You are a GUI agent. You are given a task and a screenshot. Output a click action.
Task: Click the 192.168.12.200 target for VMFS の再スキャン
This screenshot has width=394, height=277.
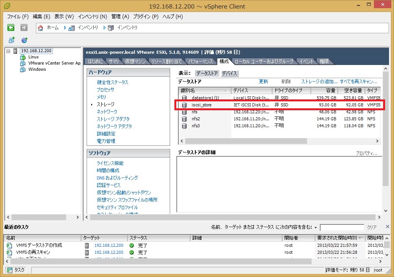[x=109, y=252]
